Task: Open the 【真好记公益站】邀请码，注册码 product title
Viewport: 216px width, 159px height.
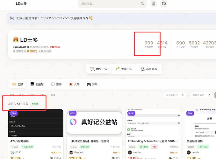Action: pyautogui.click(x=90, y=141)
